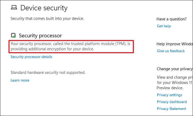Image resolution: width=193 pixels, height=116 pixels.
Task: Click the Device security page title
Action: pyautogui.click(x=44, y=8)
